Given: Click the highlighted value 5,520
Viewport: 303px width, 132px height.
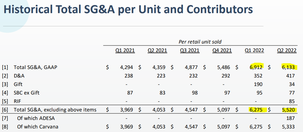Looking at the screenshot, I should pyautogui.click(x=288, y=110).
